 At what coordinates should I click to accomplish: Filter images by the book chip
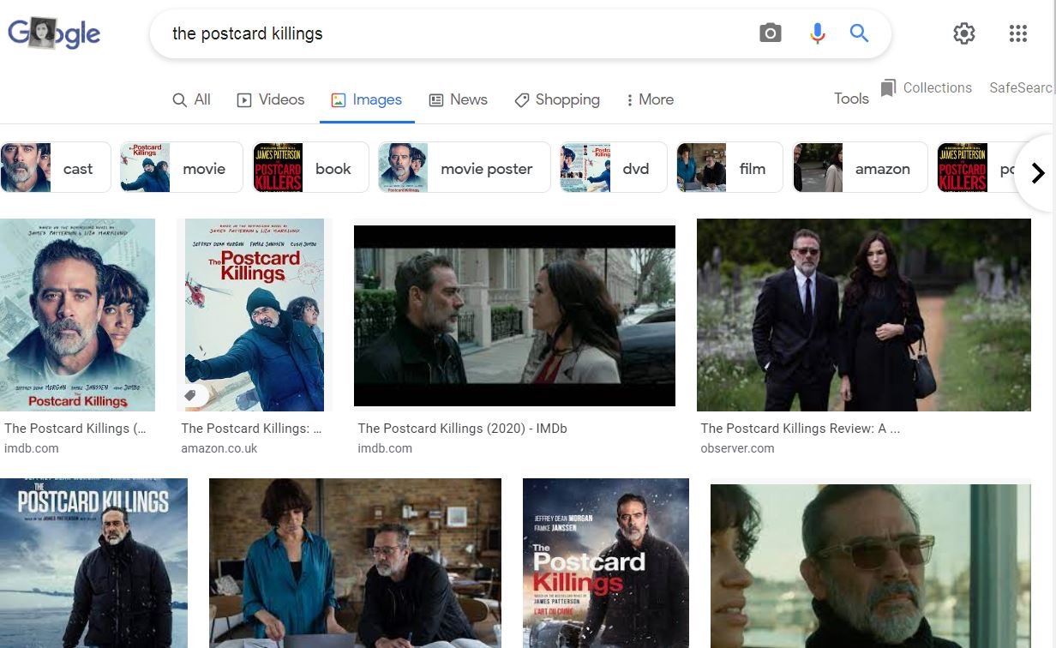[311, 167]
